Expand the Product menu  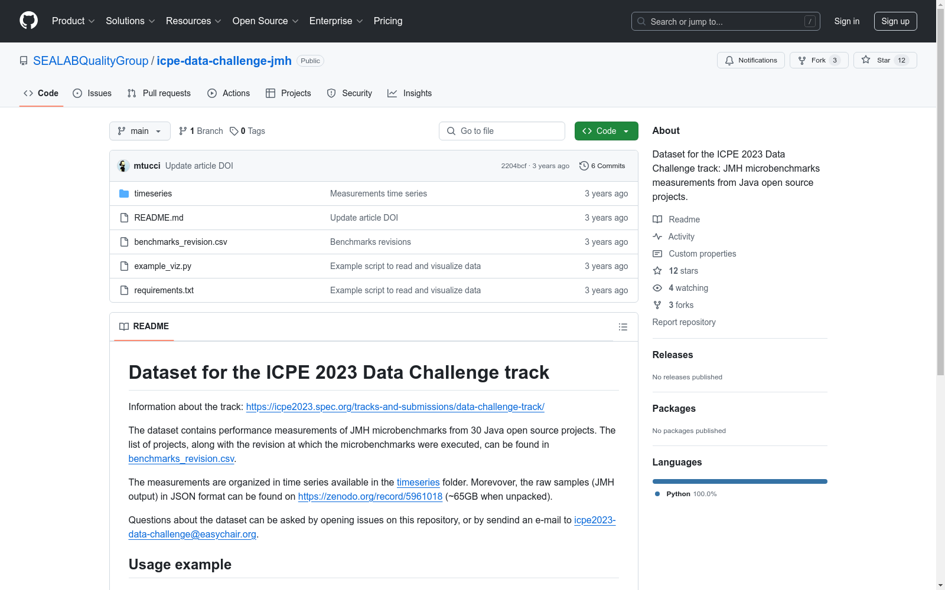pyautogui.click(x=73, y=21)
